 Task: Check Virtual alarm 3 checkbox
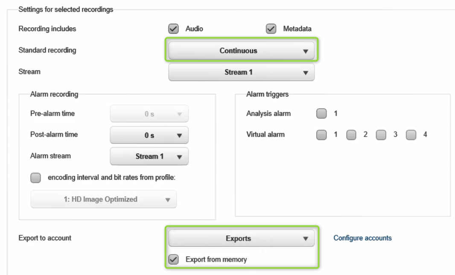[381, 135]
